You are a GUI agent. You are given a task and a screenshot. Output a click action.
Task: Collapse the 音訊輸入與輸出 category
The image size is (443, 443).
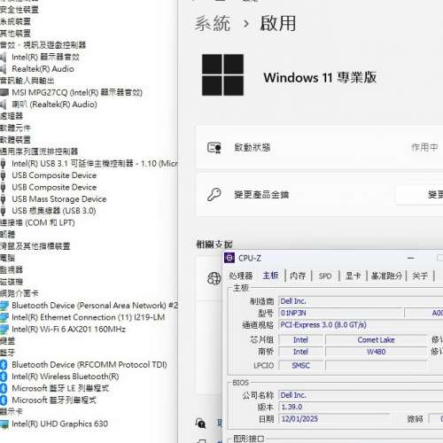27,81
